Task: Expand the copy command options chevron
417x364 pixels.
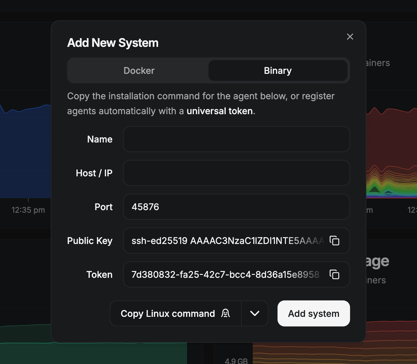Action: point(255,313)
